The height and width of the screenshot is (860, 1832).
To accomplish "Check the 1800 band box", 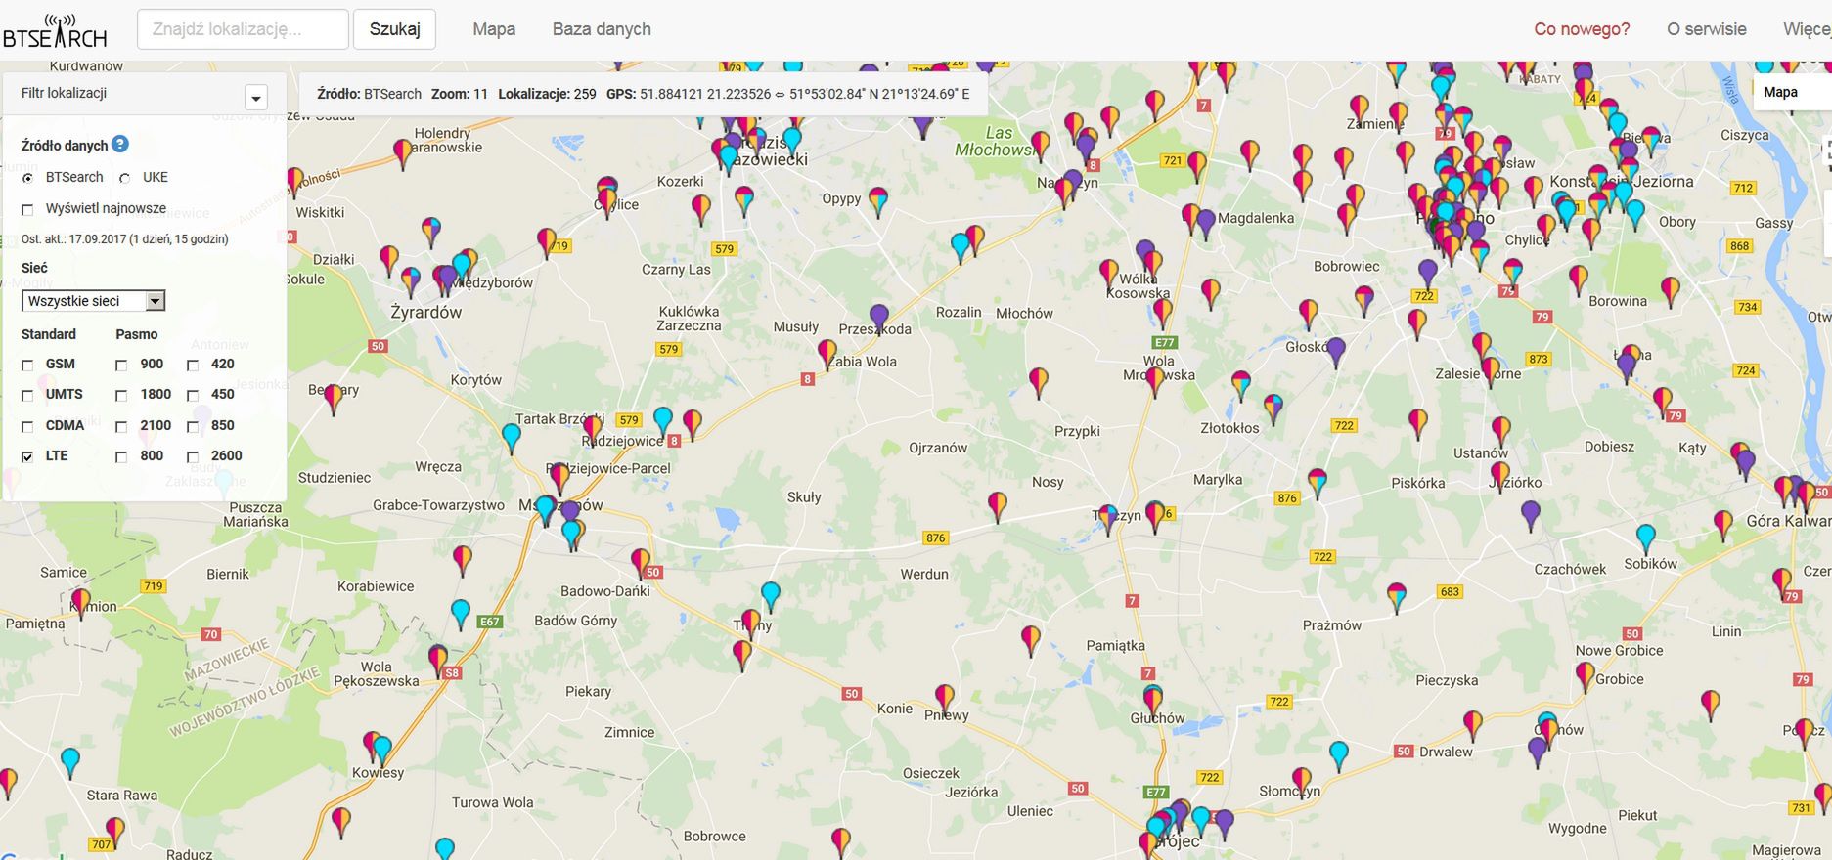I will point(121,395).
